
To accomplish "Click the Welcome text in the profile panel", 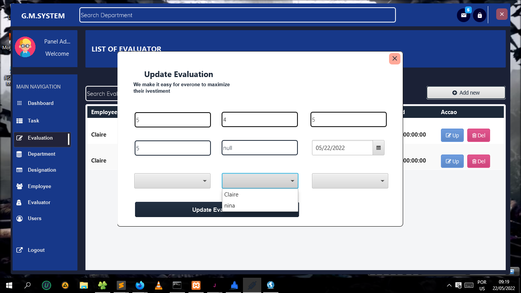I will 57,54.
